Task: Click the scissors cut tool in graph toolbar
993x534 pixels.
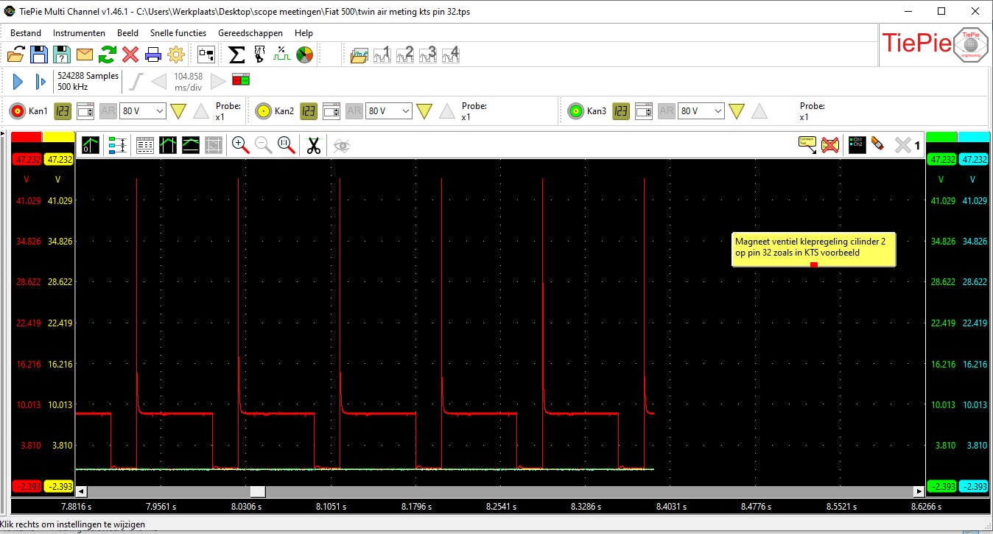Action: tap(314, 146)
